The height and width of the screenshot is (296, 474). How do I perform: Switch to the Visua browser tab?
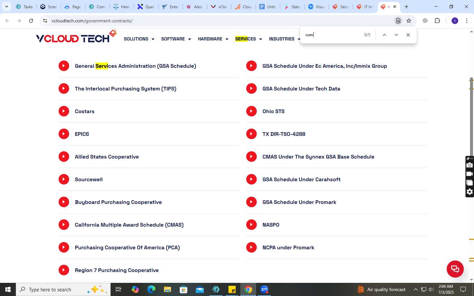click(316, 7)
